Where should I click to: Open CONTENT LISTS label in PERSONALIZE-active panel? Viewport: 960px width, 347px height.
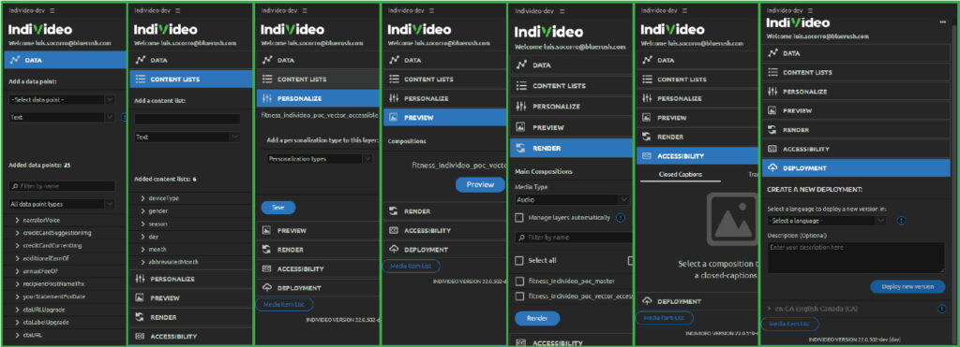tap(302, 80)
